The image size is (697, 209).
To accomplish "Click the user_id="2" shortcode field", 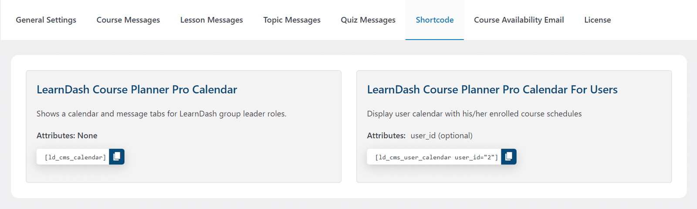I will tap(434, 157).
